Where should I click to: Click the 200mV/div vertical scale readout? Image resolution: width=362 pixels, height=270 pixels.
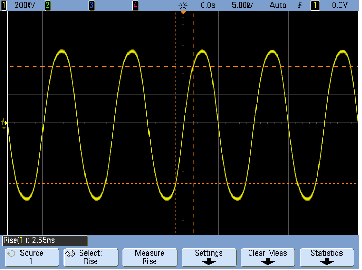[25, 5]
